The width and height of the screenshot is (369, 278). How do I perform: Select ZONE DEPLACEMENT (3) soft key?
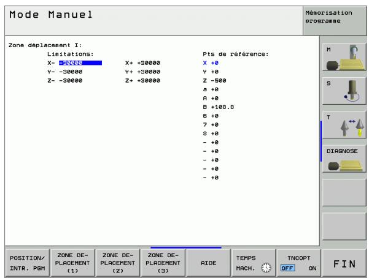click(163, 263)
